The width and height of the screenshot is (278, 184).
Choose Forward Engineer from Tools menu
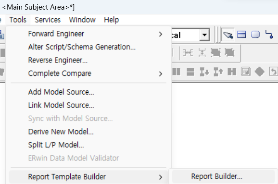pyautogui.click(x=88, y=34)
